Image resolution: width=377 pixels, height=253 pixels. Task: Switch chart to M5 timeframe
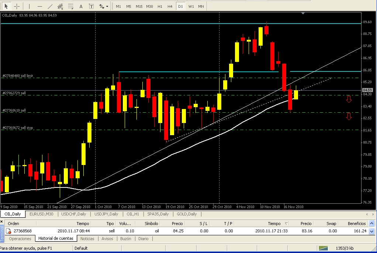(129, 7)
